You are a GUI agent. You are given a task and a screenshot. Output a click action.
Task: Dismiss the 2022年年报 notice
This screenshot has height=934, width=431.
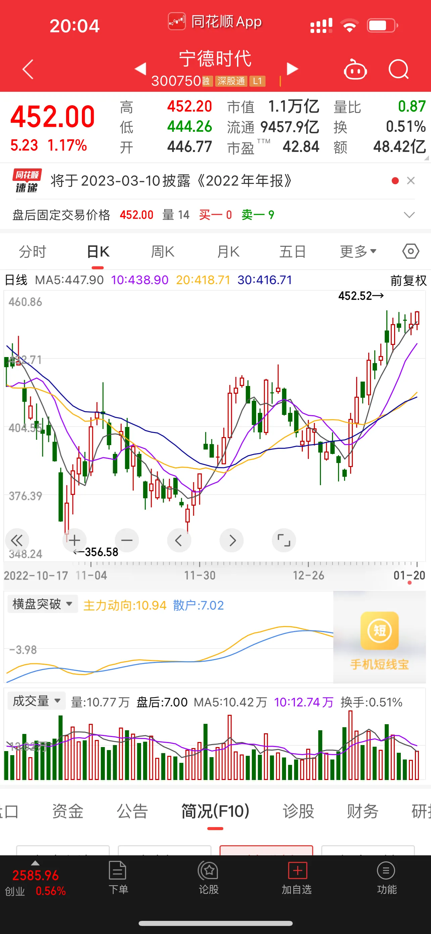click(x=411, y=181)
